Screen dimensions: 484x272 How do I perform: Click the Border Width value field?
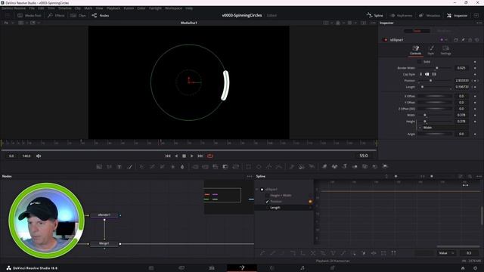461,68
